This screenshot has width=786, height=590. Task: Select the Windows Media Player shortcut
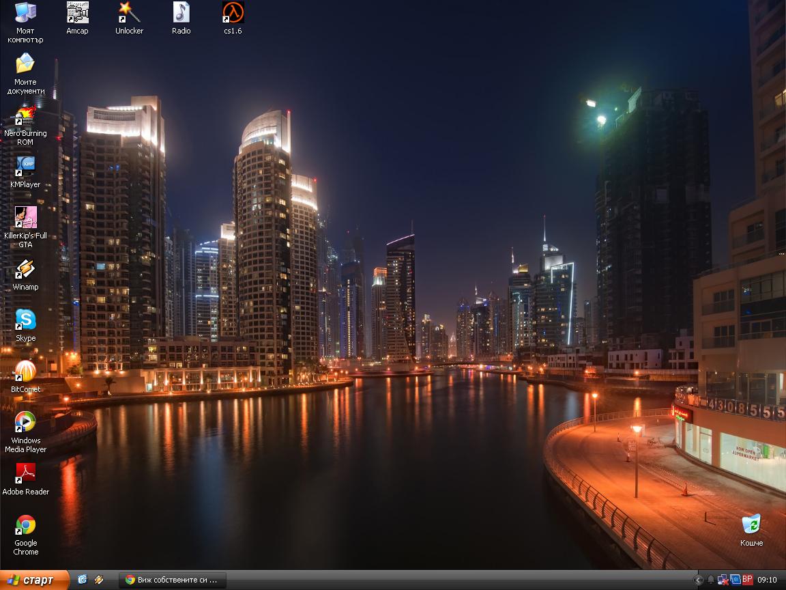pyautogui.click(x=25, y=423)
